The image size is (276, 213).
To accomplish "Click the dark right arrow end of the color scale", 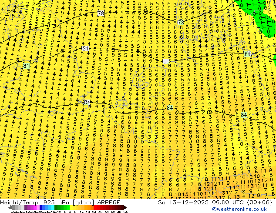I will (x=125, y=207).
